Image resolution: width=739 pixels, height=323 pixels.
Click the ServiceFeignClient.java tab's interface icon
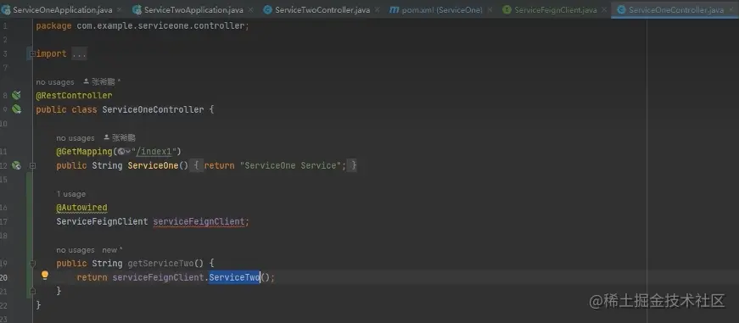pos(507,10)
